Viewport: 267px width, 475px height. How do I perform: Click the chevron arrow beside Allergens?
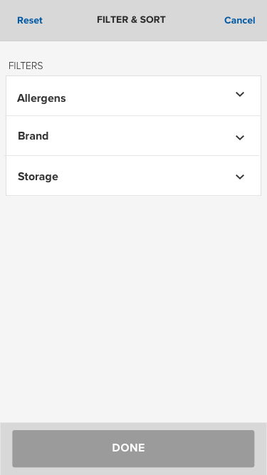(x=240, y=94)
